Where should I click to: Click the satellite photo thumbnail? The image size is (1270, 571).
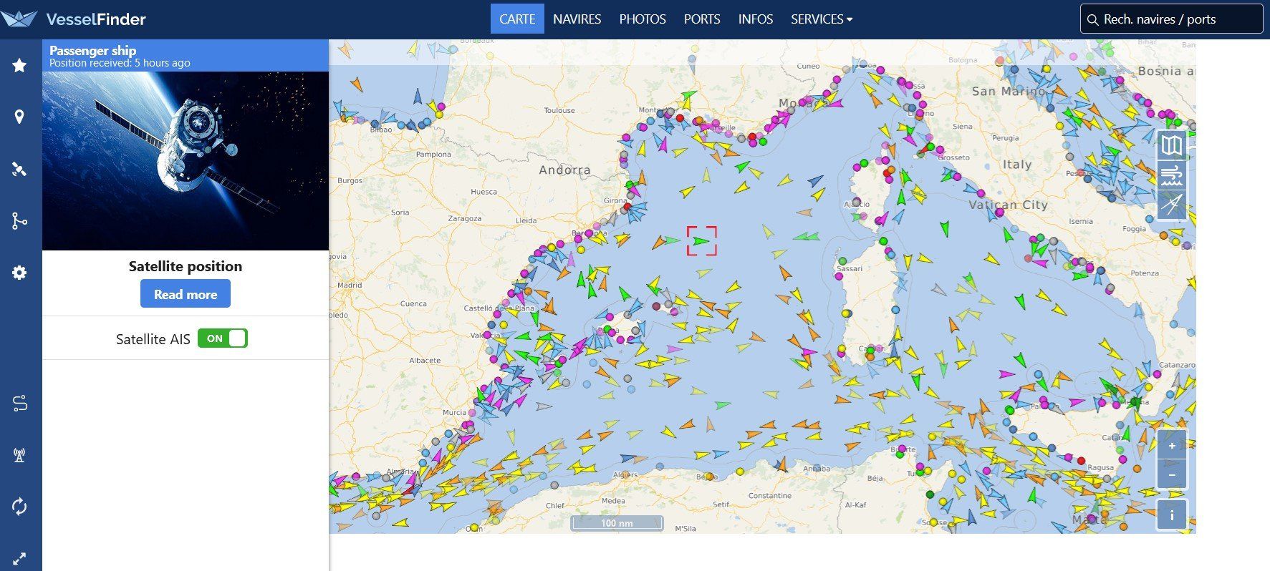186,161
